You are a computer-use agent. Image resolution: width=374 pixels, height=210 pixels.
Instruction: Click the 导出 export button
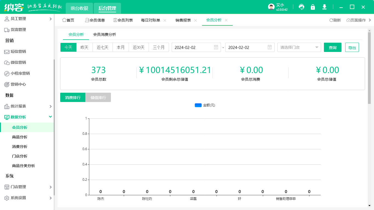tap(352, 47)
